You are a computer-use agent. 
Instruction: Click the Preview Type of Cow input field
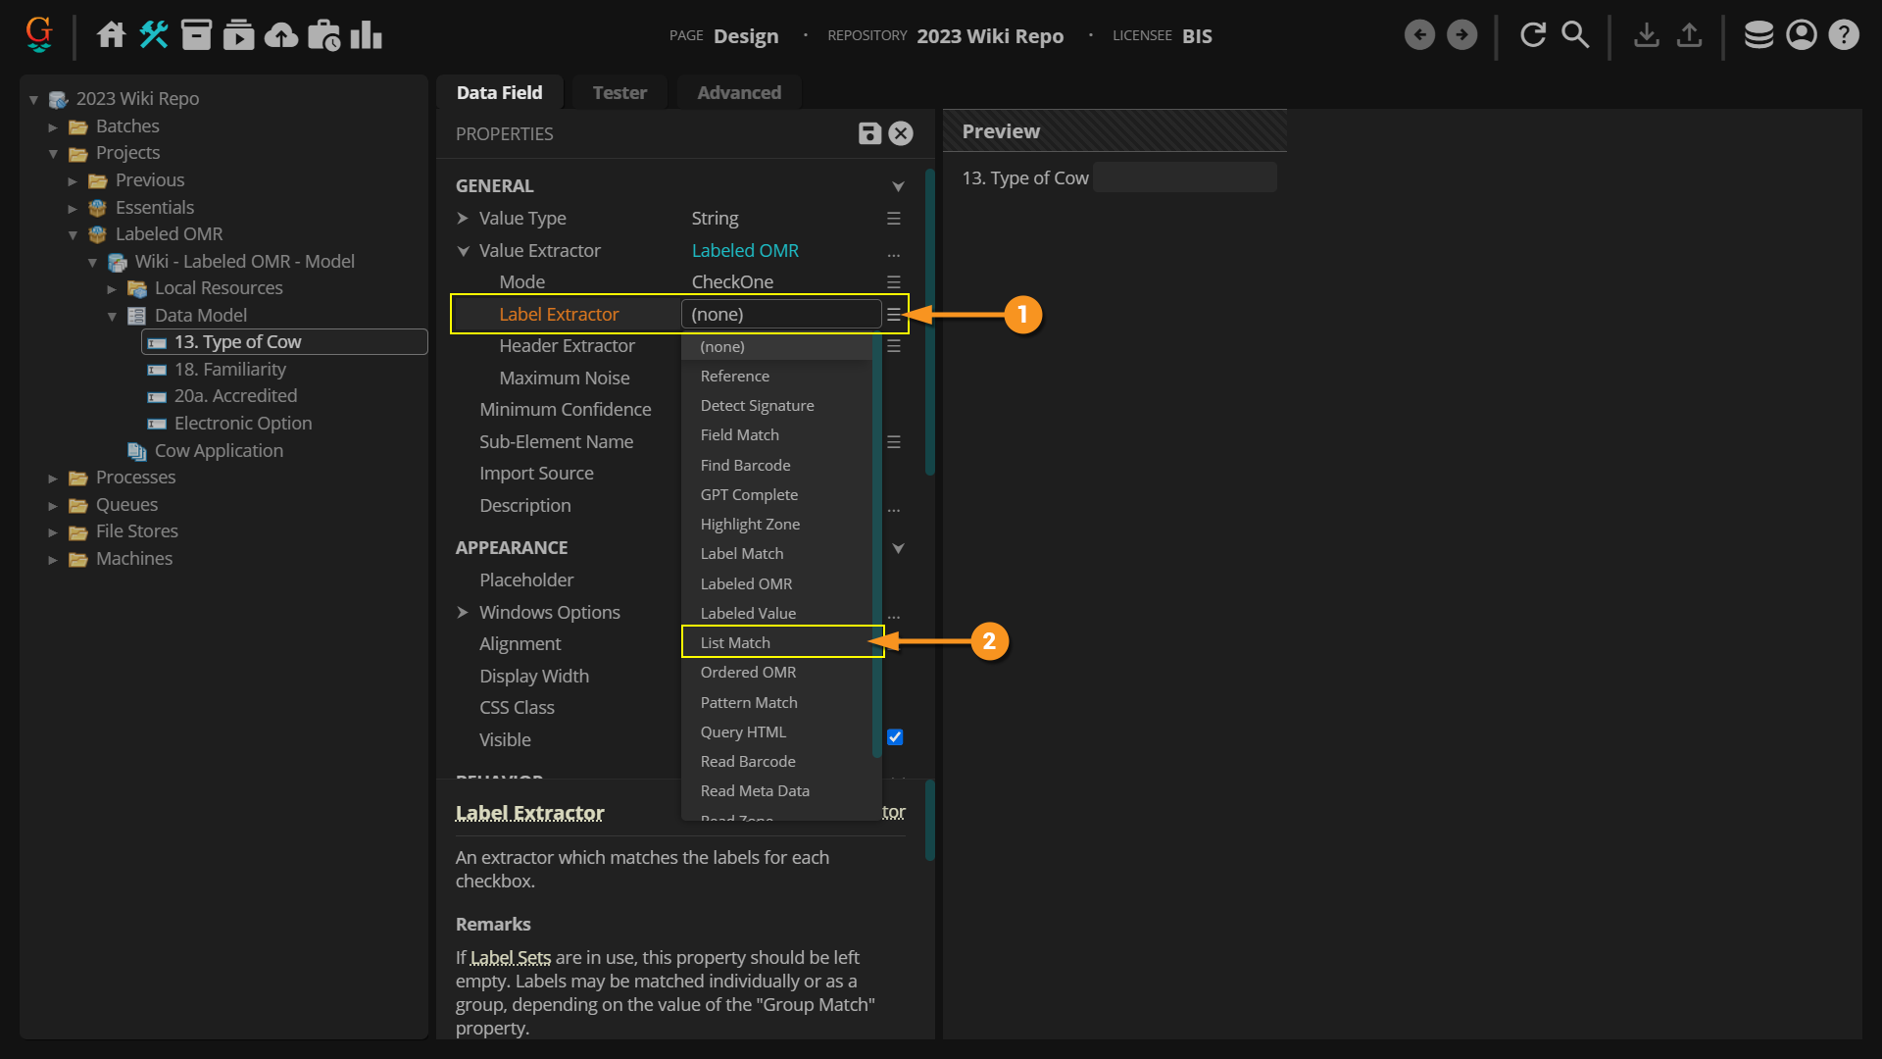(1184, 178)
